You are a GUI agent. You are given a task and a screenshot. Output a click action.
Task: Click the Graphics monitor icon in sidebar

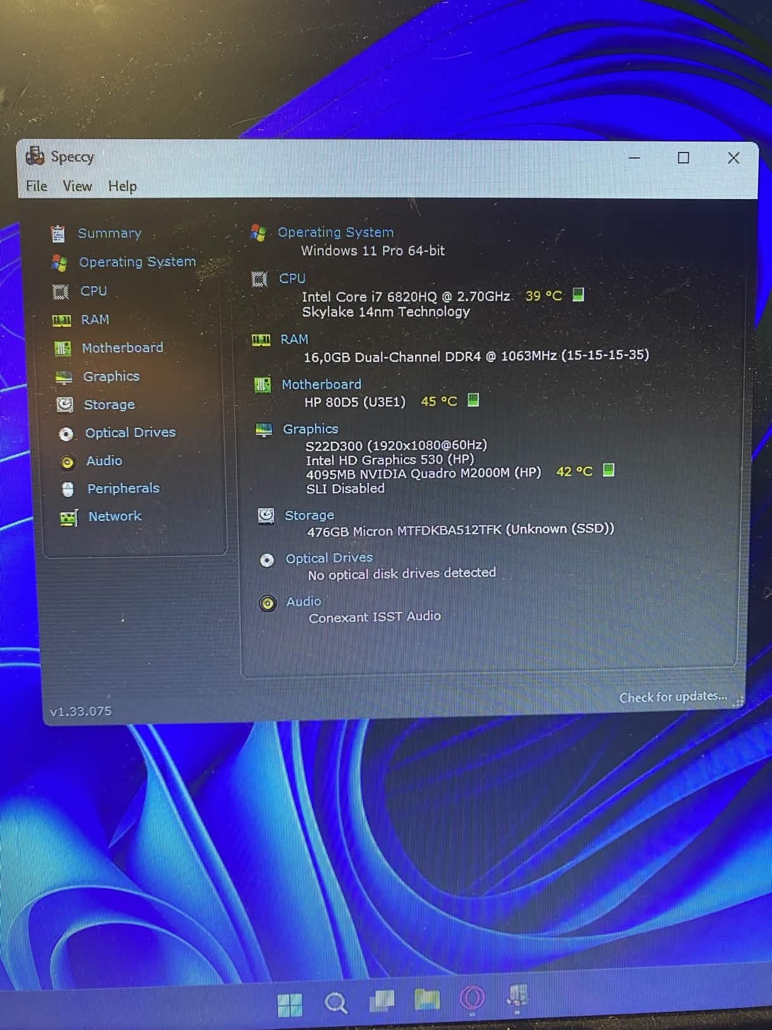(x=64, y=378)
